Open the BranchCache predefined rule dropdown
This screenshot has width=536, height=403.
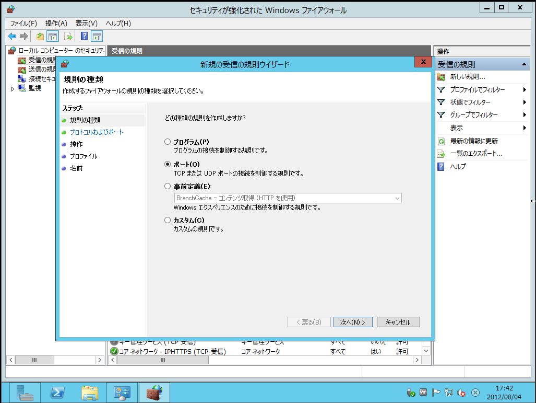[x=288, y=198]
